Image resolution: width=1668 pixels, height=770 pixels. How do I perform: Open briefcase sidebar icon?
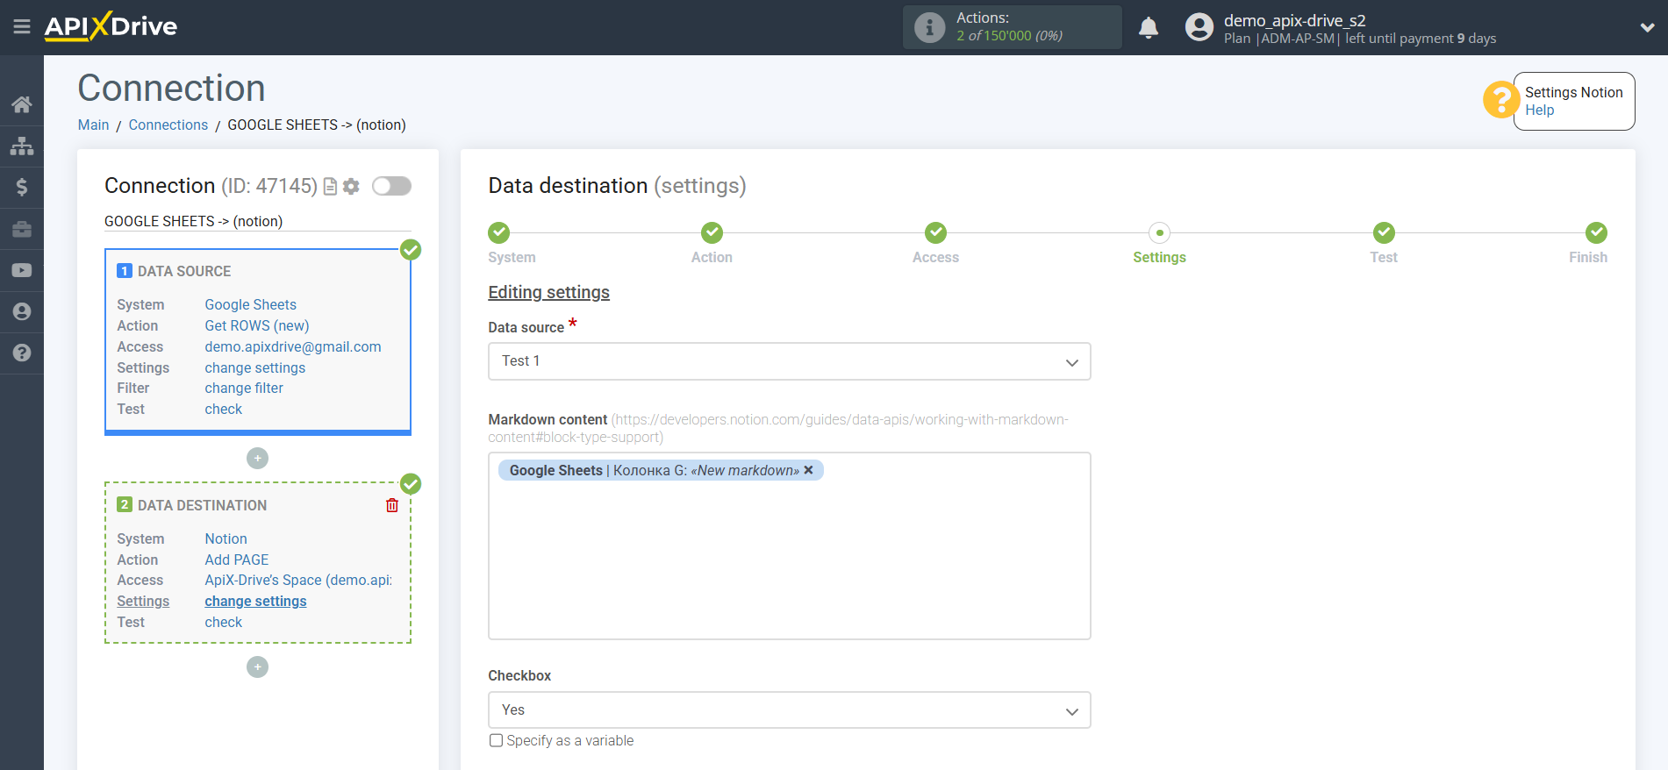coord(22,229)
